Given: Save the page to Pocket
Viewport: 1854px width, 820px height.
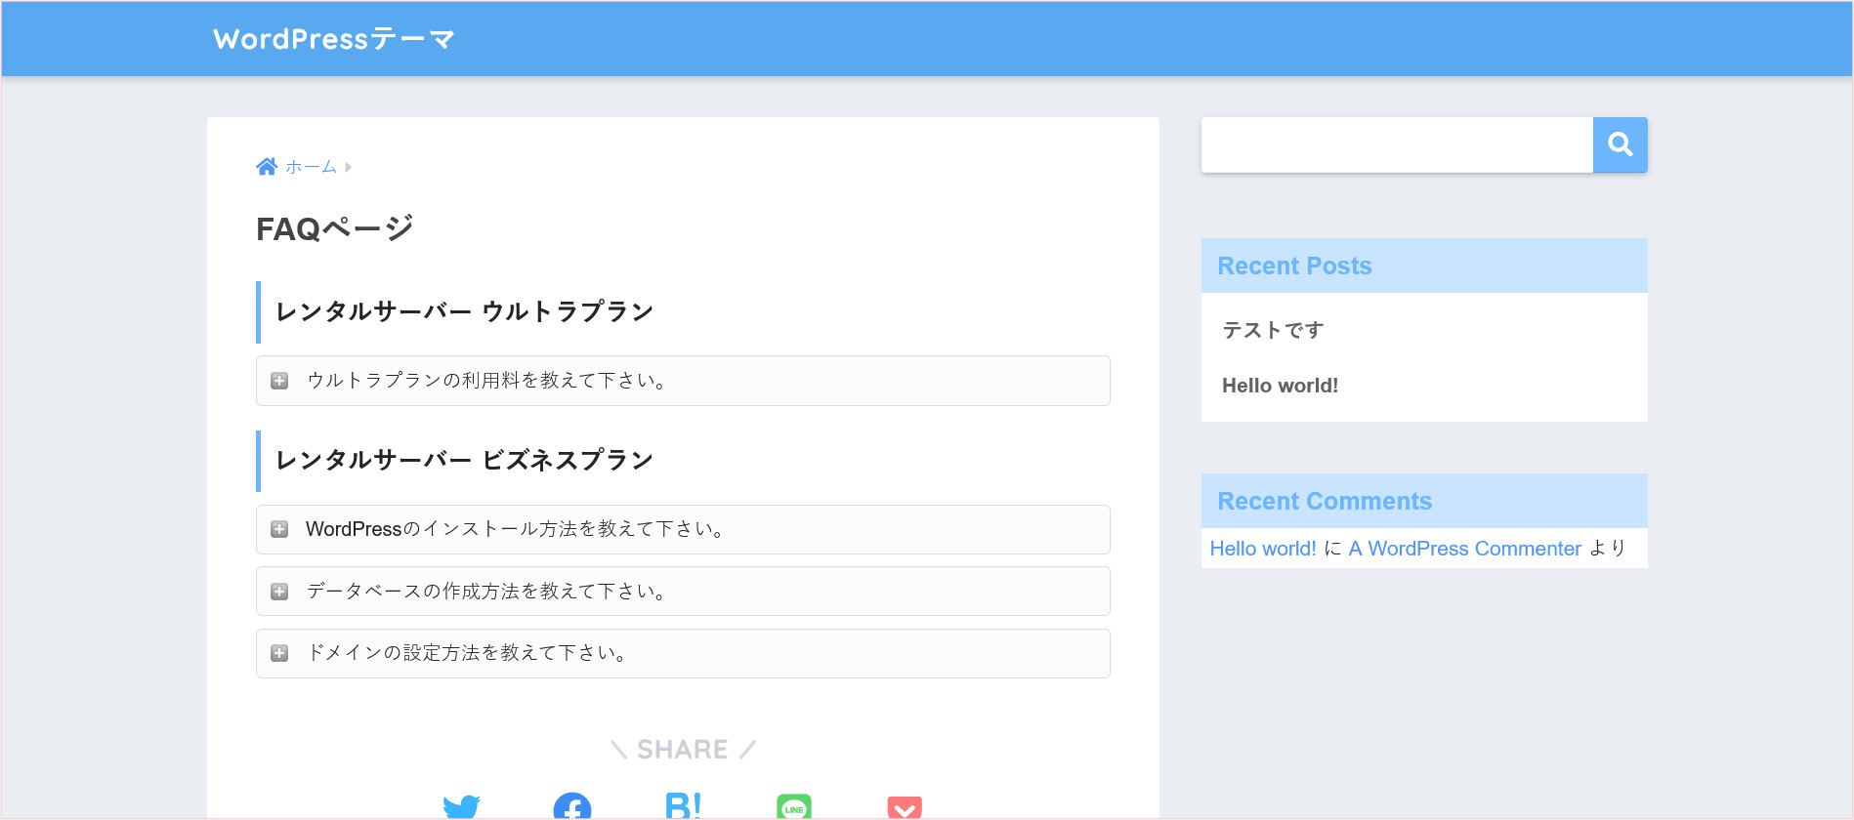Looking at the screenshot, I should point(905,807).
